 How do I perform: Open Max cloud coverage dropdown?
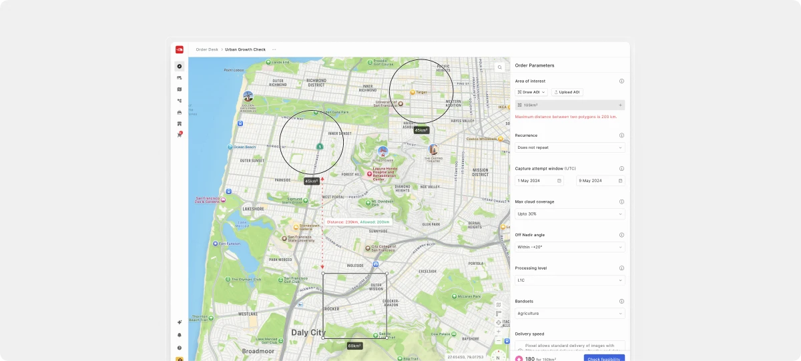tap(570, 214)
